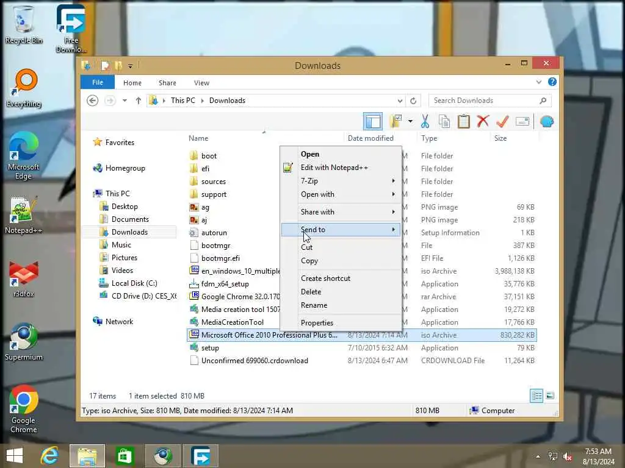Open the Share ribbon tab

(167, 83)
